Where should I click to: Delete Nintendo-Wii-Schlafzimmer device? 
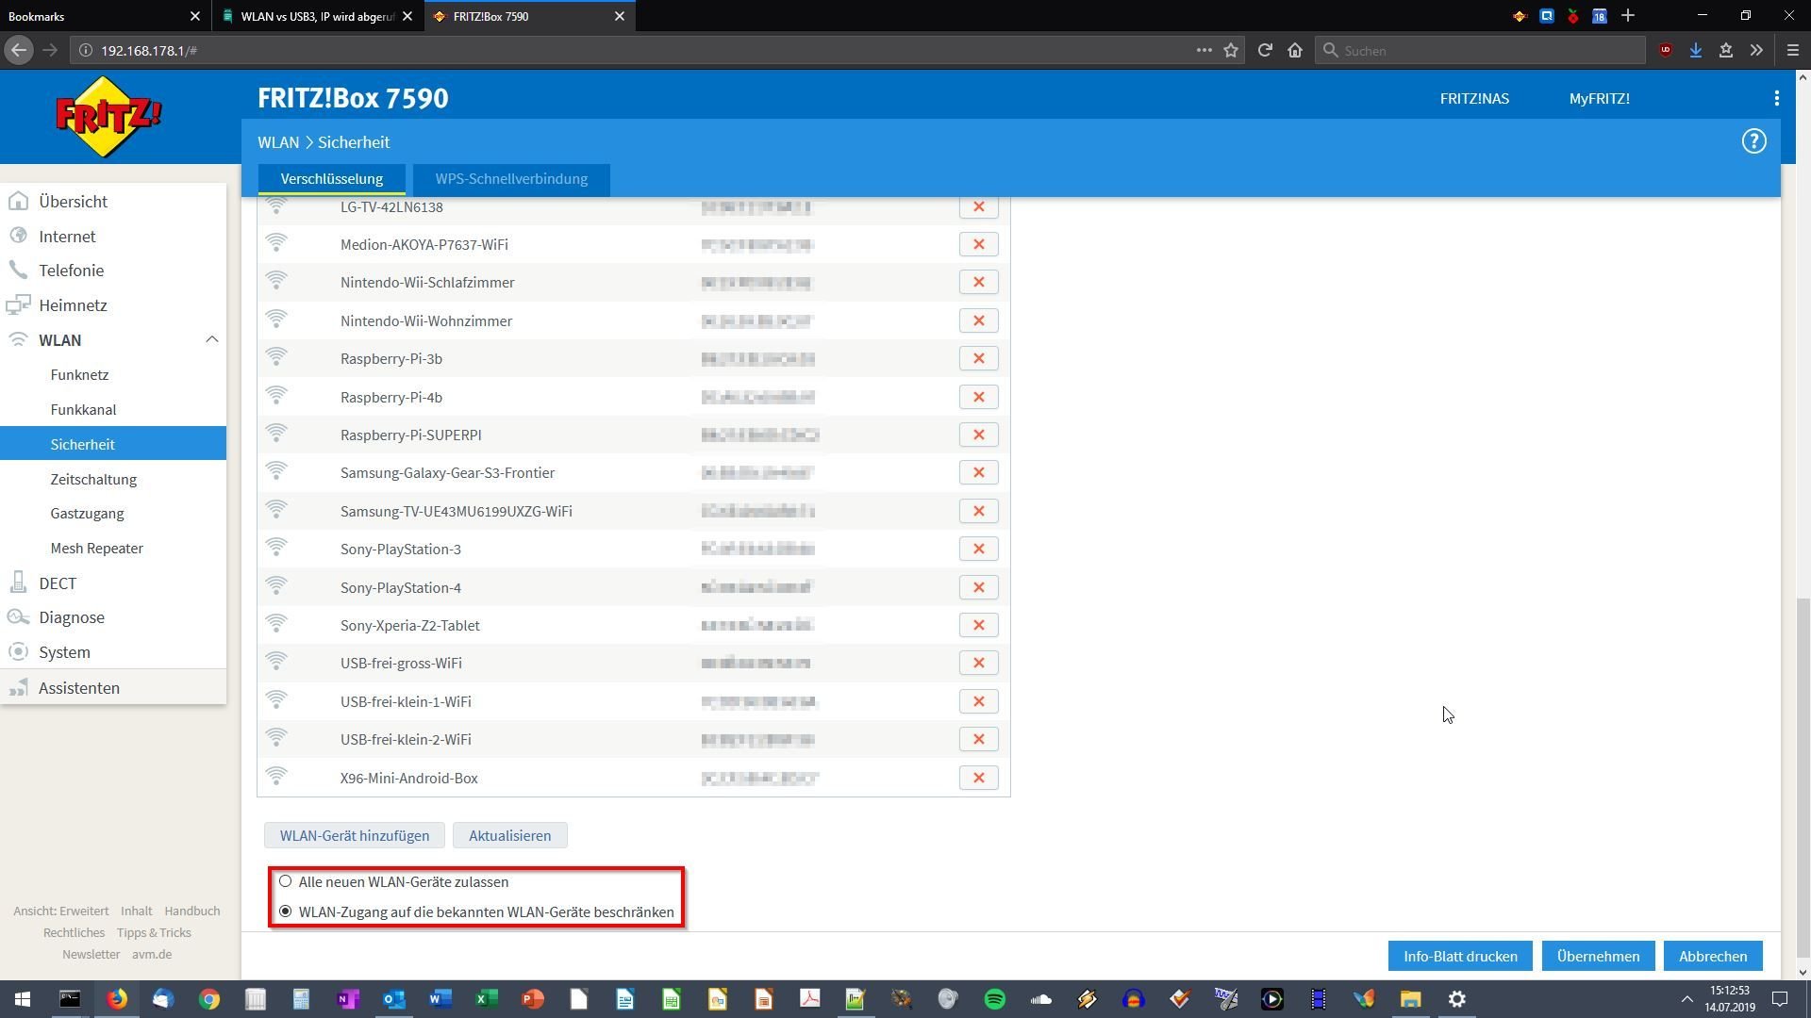click(978, 282)
